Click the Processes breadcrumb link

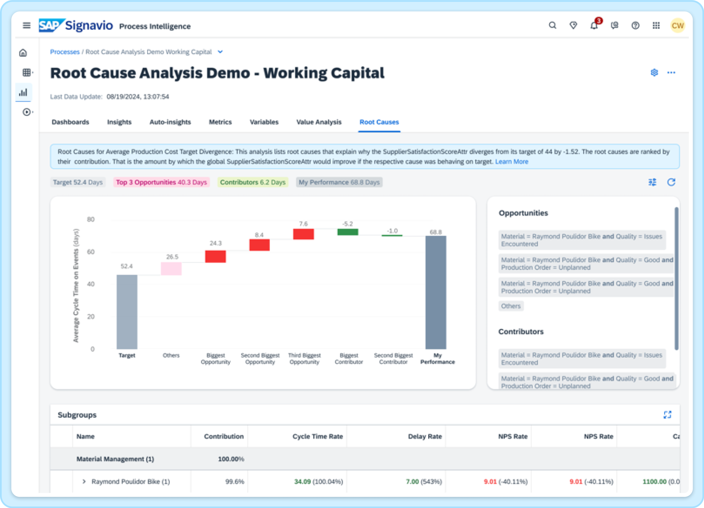click(x=65, y=52)
